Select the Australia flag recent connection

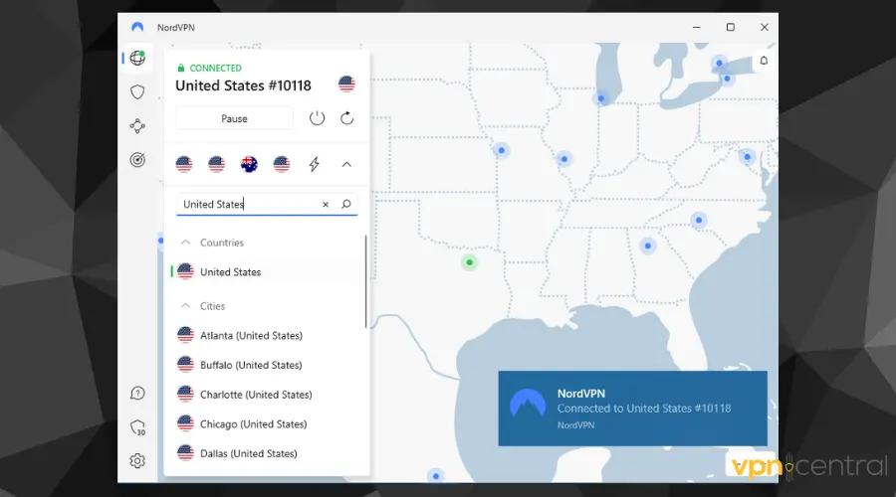coord(249,164)
